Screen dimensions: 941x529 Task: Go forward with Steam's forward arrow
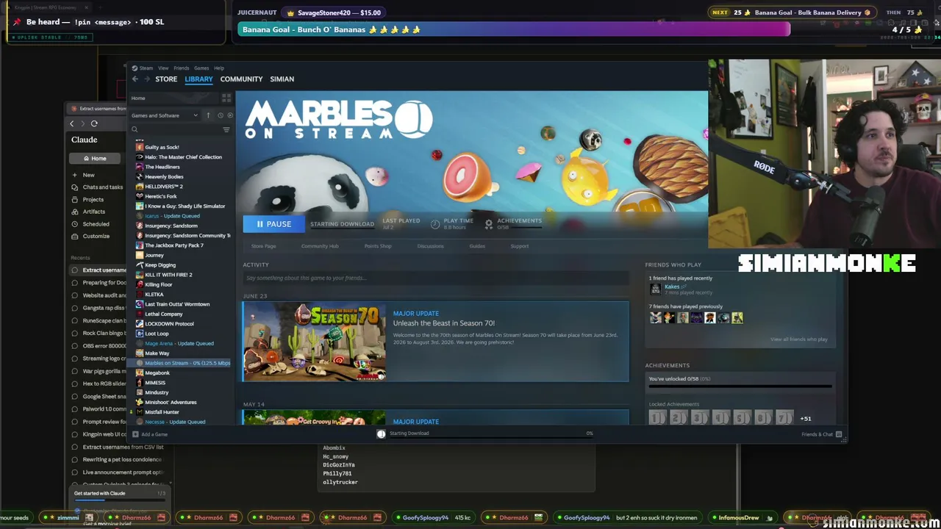point(146,79)
